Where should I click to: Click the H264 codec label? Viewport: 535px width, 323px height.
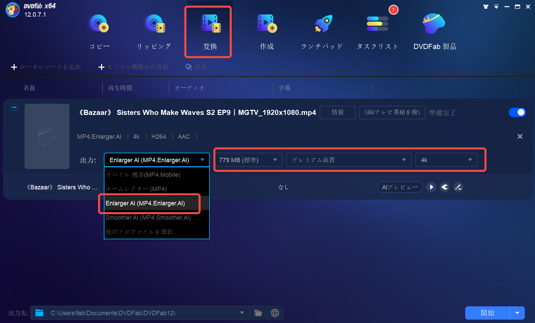point(159,137)
